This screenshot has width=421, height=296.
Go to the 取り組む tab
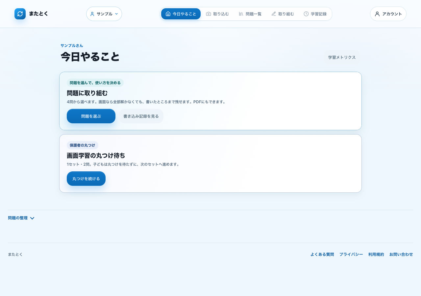coord(283,14)
